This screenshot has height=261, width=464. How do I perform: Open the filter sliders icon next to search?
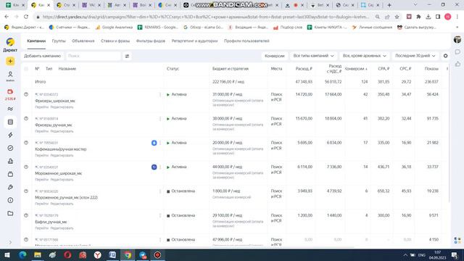point(127,56)
